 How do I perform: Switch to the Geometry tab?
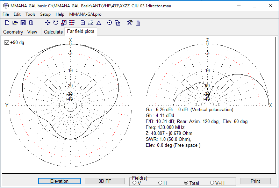pos(13,32)
